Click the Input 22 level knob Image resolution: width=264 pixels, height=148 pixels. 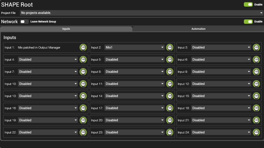click(83, 132)
